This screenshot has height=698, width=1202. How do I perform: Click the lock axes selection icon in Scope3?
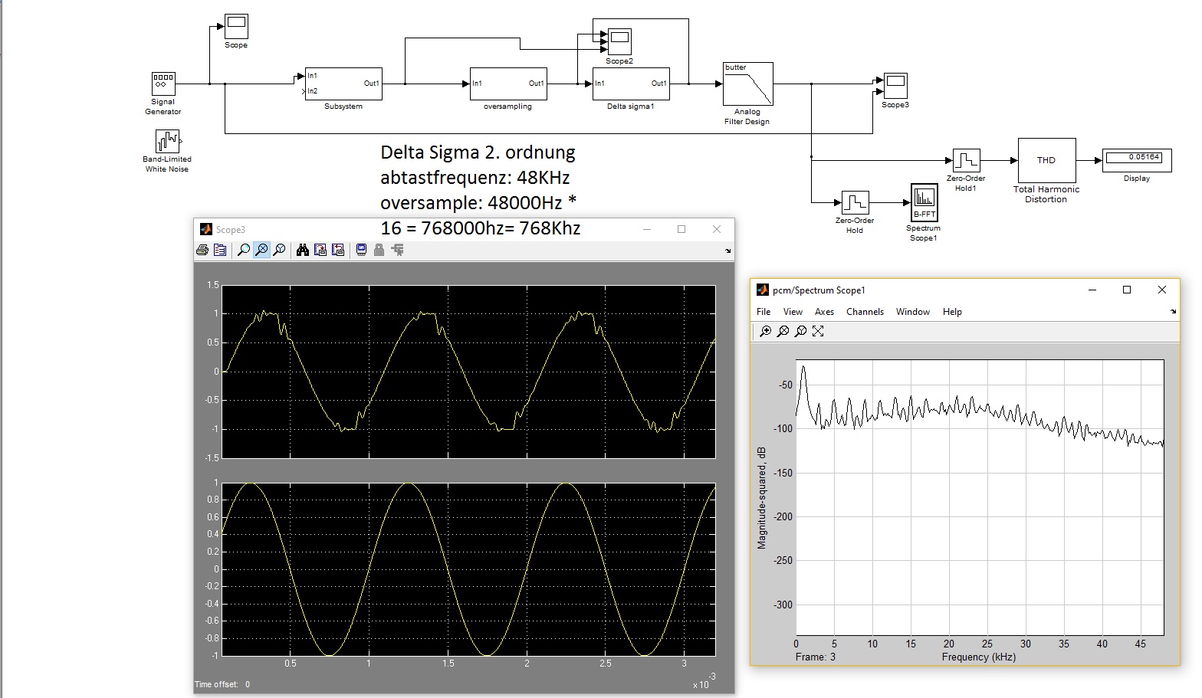[x=379, y=250]
